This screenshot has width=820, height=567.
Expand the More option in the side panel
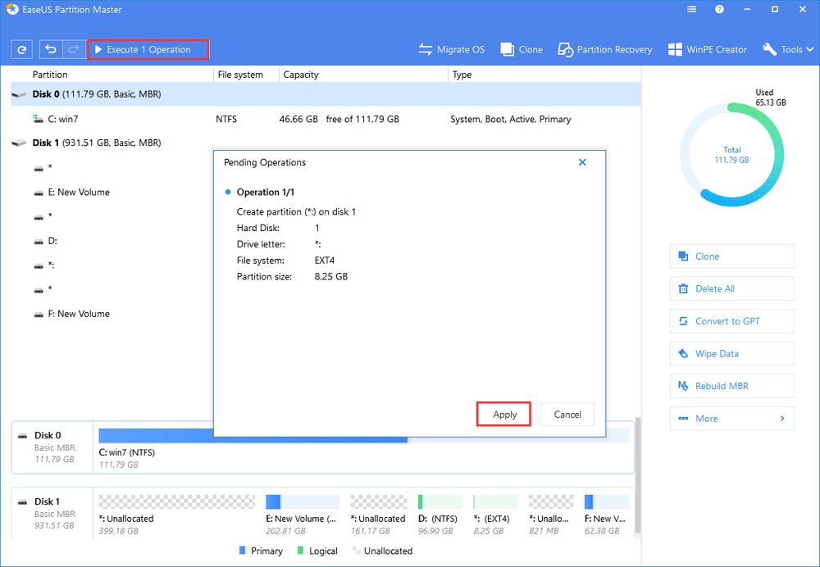point(731,419)
